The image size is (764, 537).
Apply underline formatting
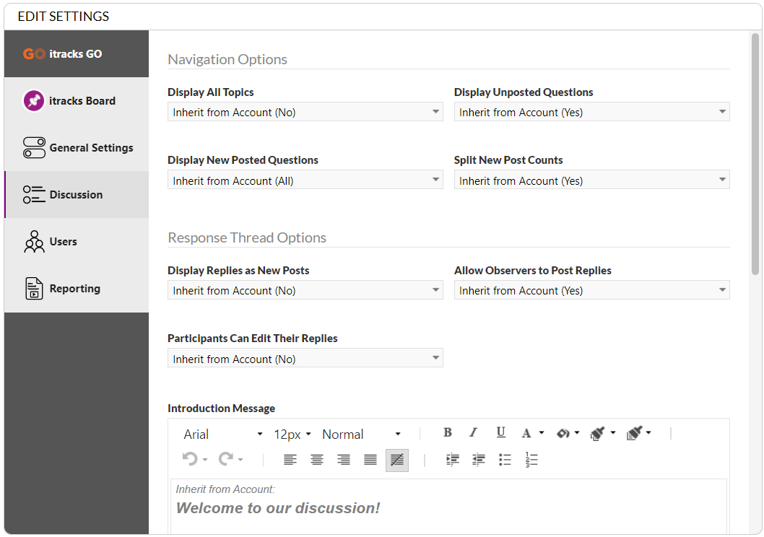[500, 432]
